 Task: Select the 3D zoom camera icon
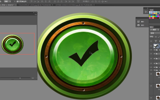[106, 1]
